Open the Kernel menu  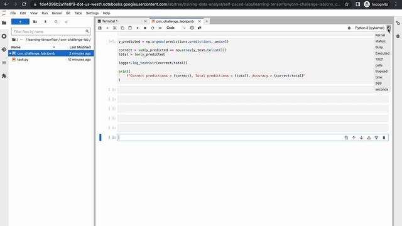point(57,13)
